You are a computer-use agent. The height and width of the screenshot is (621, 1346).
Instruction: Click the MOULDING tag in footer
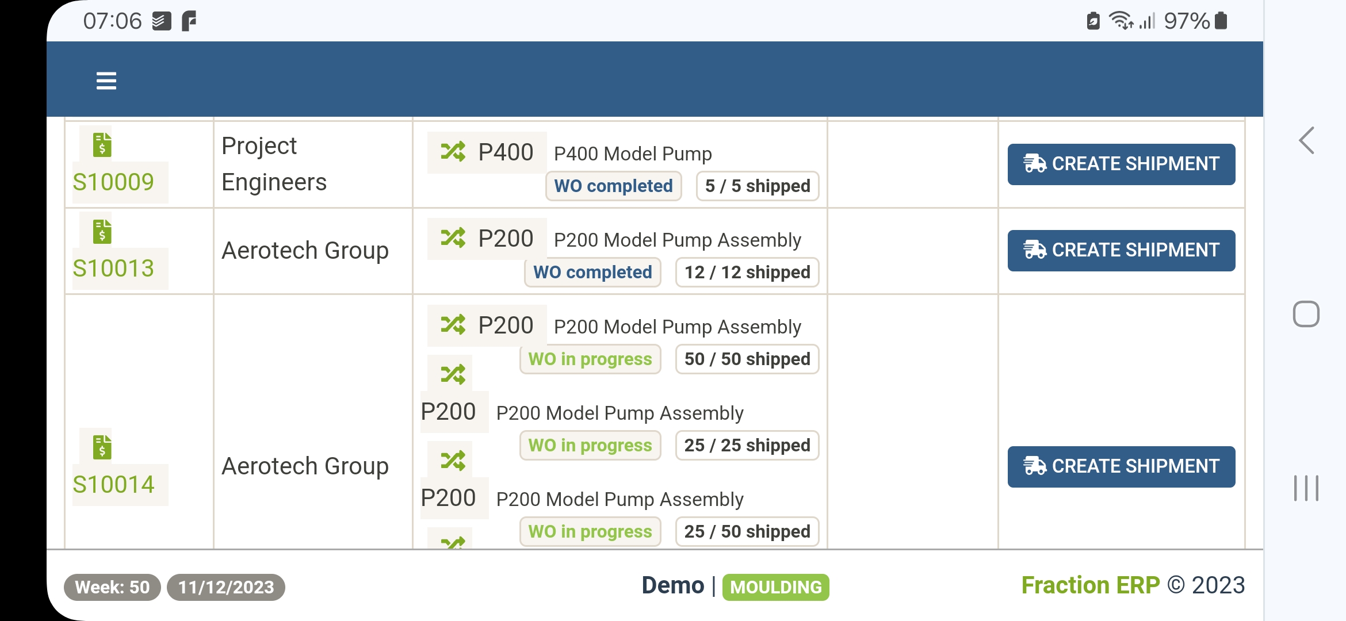775,587
